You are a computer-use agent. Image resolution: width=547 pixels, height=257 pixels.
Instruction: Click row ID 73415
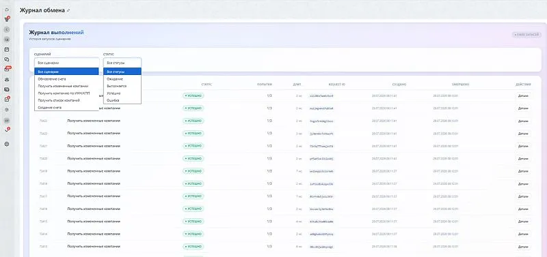pos(43,222)
